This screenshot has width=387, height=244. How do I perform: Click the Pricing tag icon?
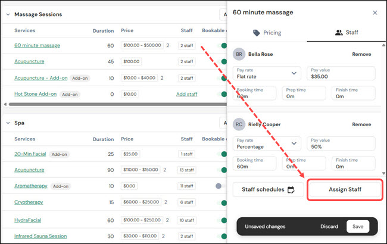tap(257, 33)
